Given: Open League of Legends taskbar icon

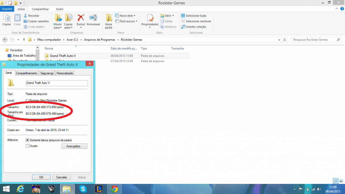Looking at the screenshot, I should point(99,189).
